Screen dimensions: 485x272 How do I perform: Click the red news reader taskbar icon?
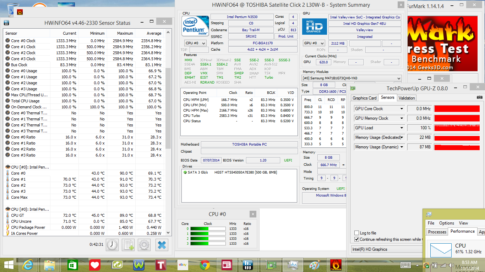(227, 265)
